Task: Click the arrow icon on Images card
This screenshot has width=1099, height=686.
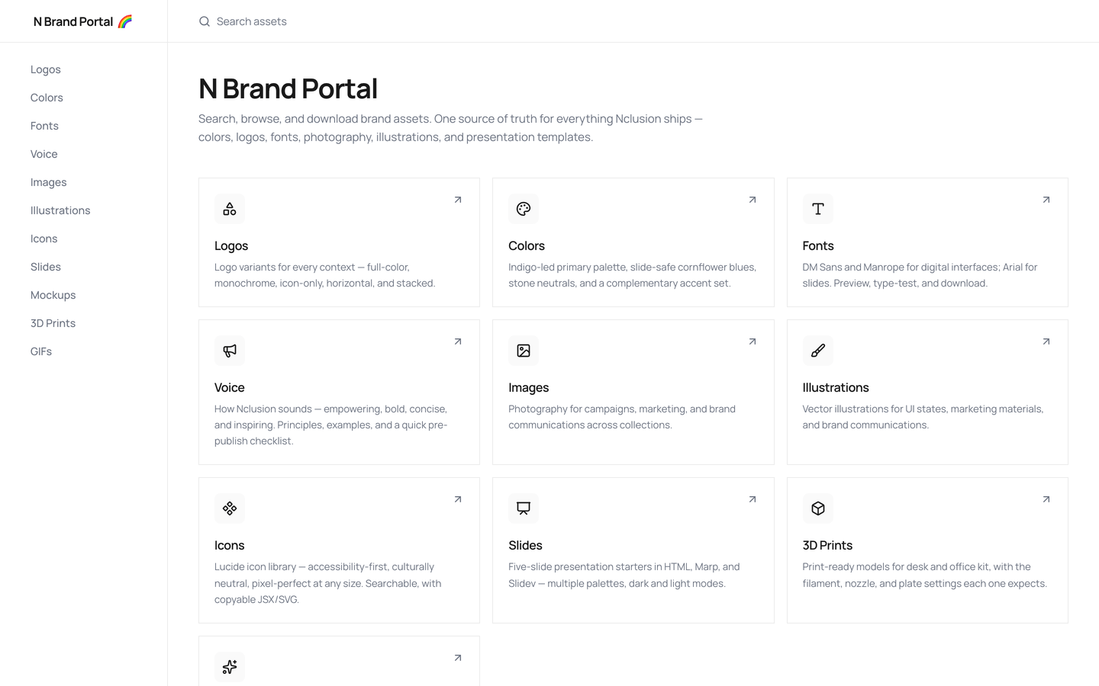Action: 753,341
